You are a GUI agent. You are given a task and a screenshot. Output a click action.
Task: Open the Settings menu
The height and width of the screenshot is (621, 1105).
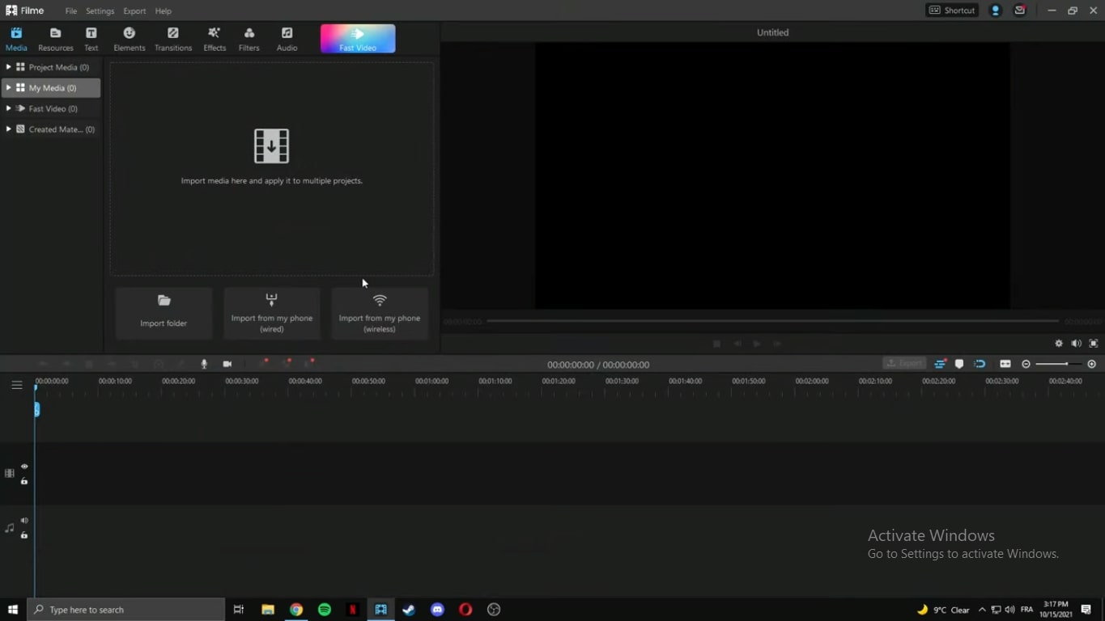100,11
